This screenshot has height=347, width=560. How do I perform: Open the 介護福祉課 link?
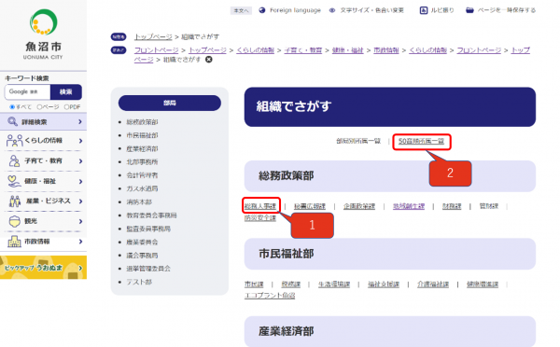[x=433, y=285]
